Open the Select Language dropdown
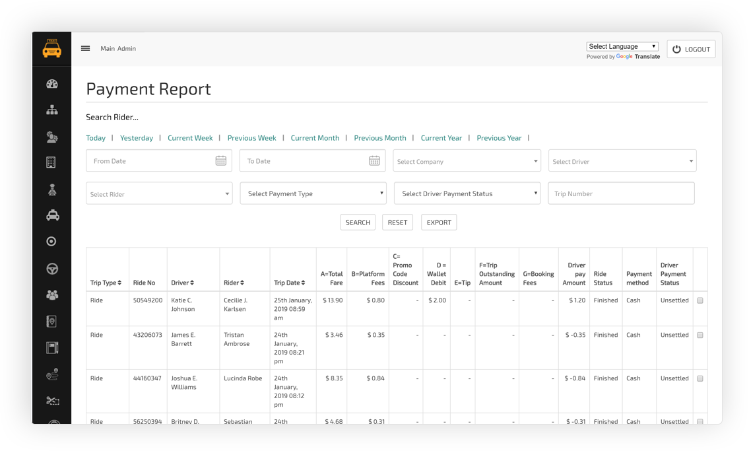This screenshot has height=451, width=749. [622, 46]
